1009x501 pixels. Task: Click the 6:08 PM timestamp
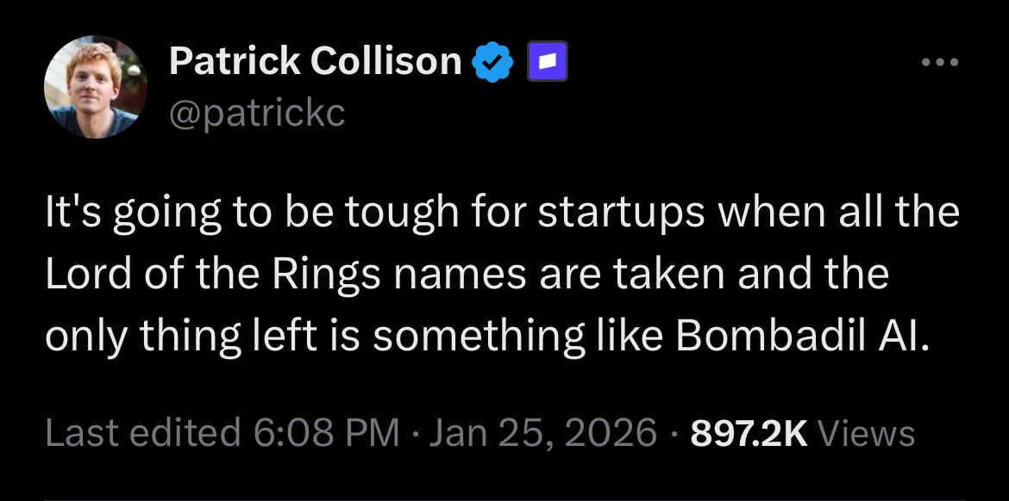pos(327,432)
